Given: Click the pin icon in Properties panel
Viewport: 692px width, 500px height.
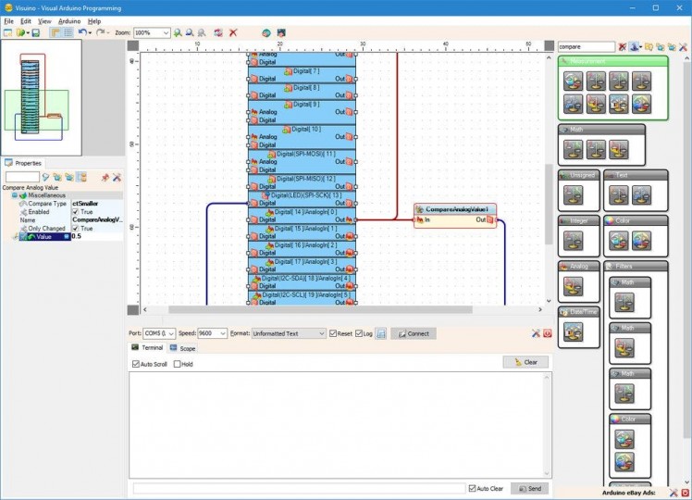Looking at the screenshot, I should point(105,177).
